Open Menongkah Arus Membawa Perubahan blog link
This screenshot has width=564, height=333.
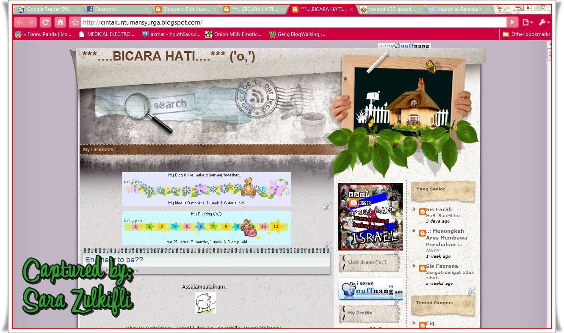point(447,238)
